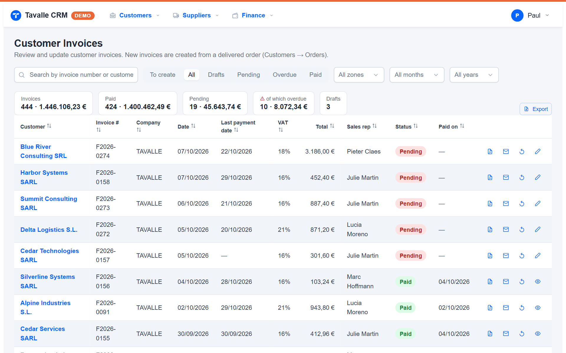View Cedar Services invoice with eye icon
This screenshot has width=566, height=353.
tap(538, 334)
